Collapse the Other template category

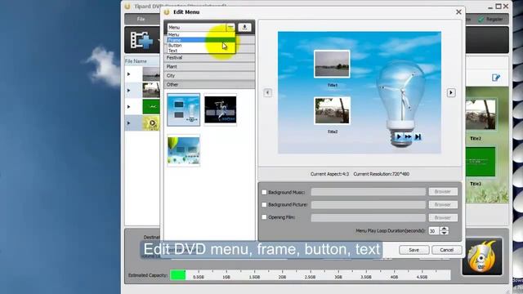click(x=209, y=85)
